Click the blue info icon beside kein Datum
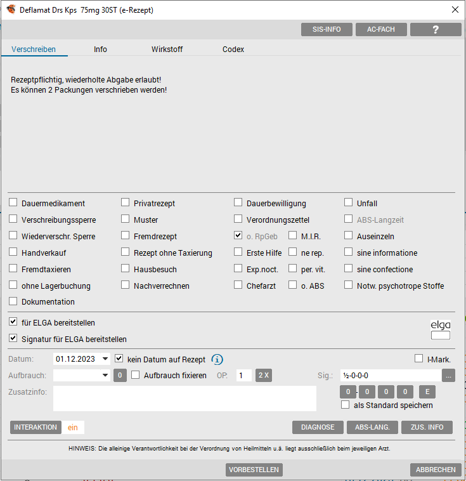The width and height of the screenshot is (466, 481). pyautogui.click(x=217, y=359)
